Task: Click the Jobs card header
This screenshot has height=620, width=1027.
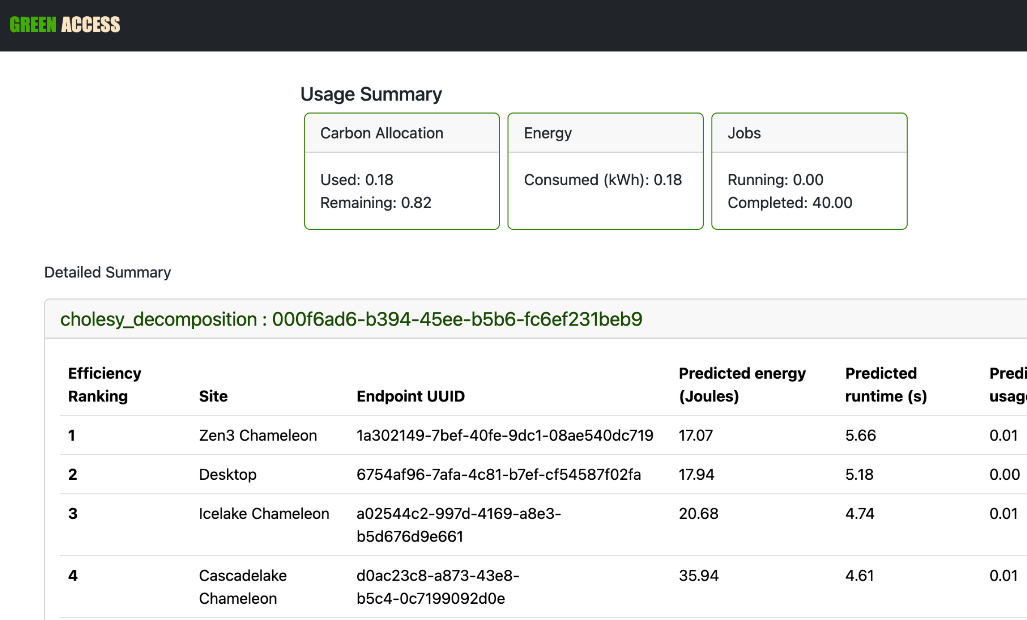Action: pos(744,133)
